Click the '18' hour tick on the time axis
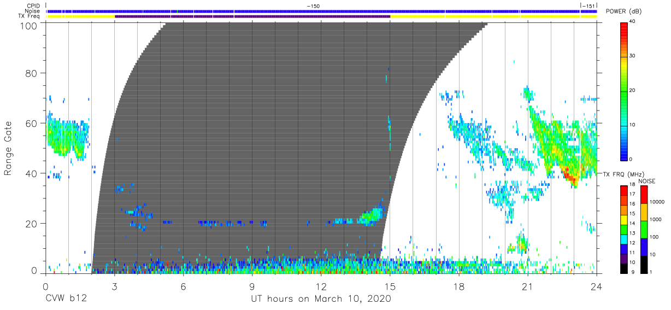 [458, 286]
